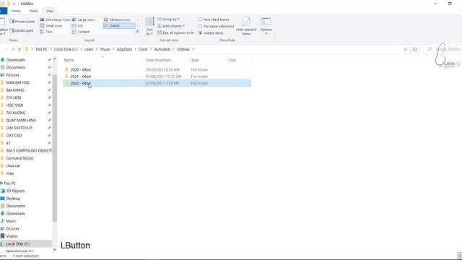Sort by Type column header
The image size is (462, 260).
click(x=208, y=60)
